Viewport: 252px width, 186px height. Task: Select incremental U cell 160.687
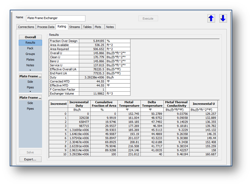[x=204, y=154]
